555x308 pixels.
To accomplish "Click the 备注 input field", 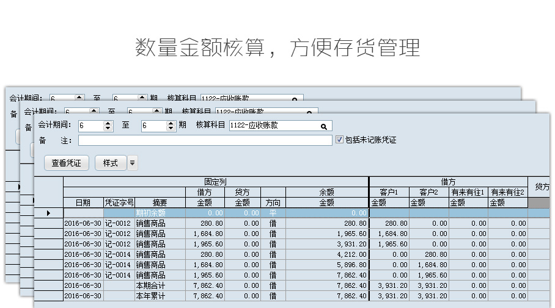I will (205, 140).
